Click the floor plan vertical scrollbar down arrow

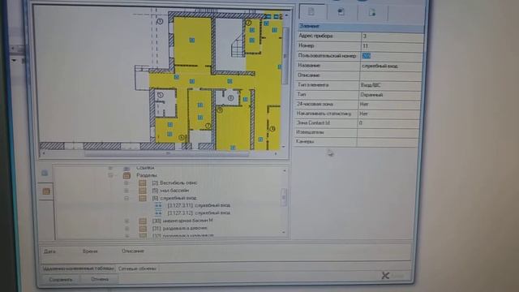(284, 146)
